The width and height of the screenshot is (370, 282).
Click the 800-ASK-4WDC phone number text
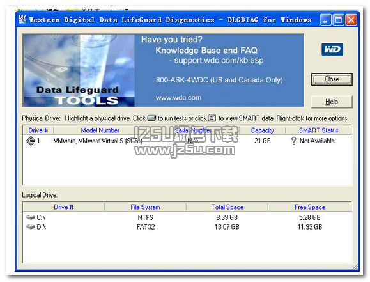click(219, 80)
